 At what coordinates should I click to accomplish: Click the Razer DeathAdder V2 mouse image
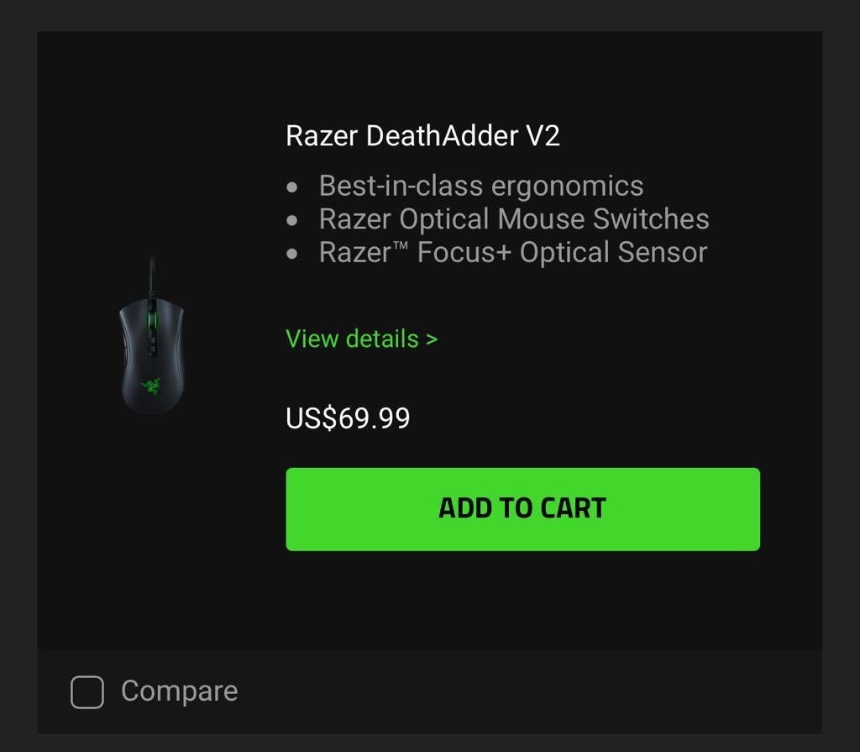coord(152,335)
